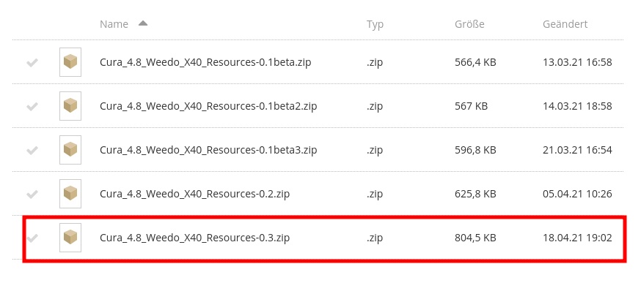Click the package icon for Resources-0.1beta3.zip

pyautogui.click(x=70, y=150)
